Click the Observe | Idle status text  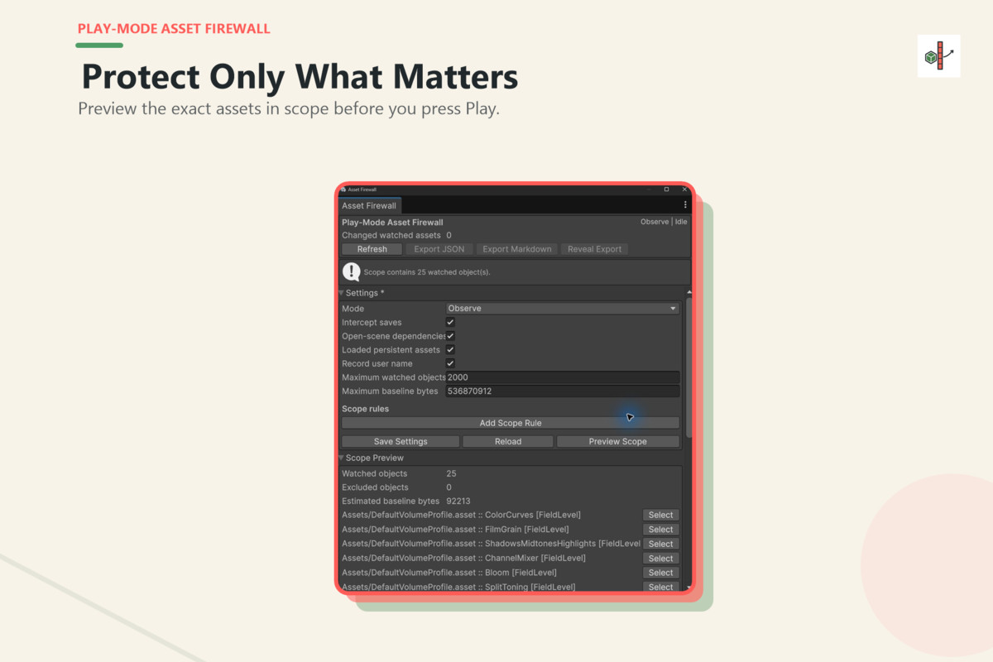coord(664,222)
